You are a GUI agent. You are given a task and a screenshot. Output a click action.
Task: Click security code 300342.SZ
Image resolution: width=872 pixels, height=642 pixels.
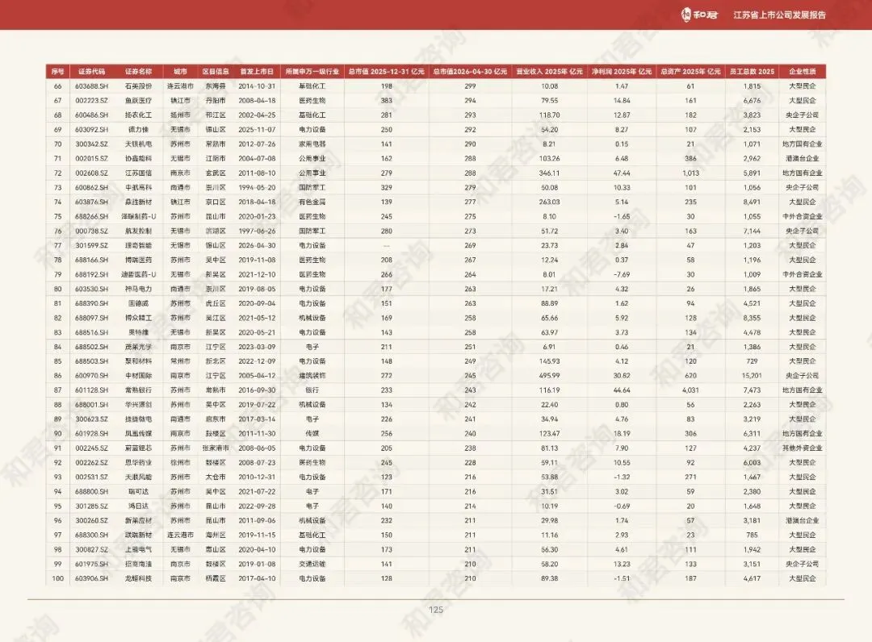92,144
